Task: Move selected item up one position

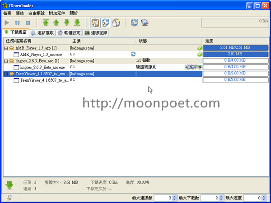Action: [56, 23]
